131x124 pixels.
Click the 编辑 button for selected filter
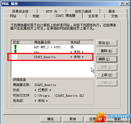(x=107, y=59)
